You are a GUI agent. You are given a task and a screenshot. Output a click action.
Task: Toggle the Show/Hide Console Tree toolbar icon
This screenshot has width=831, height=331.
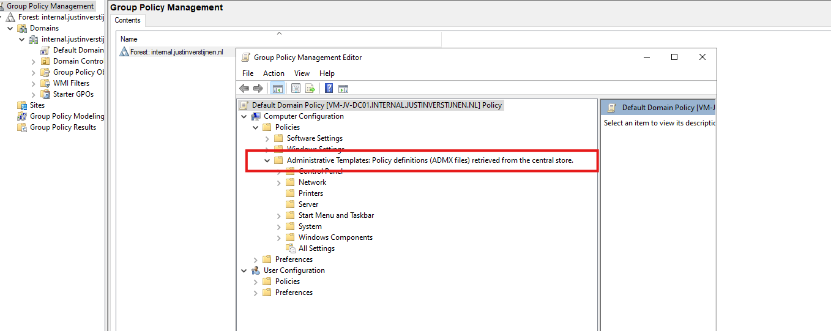pyautogui.click(x=277, y=88)
